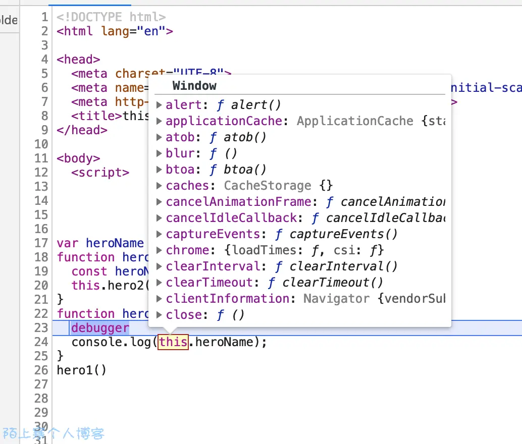Screen dimensions: 522x444
Task: Expand the close property row
Action: pos(159,315)
